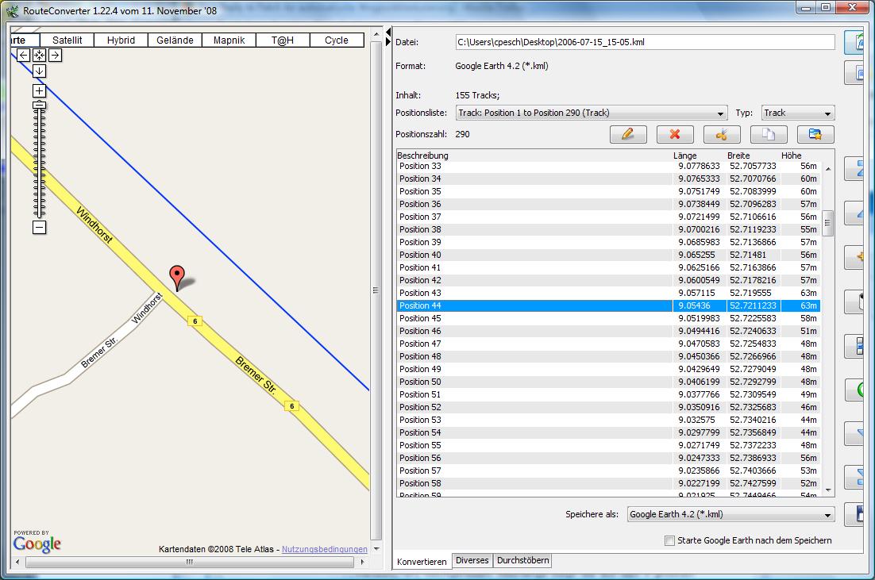Open the Durchstöbern tab
The height and width of the screenshot is (580, 875).
coord(522,561)
